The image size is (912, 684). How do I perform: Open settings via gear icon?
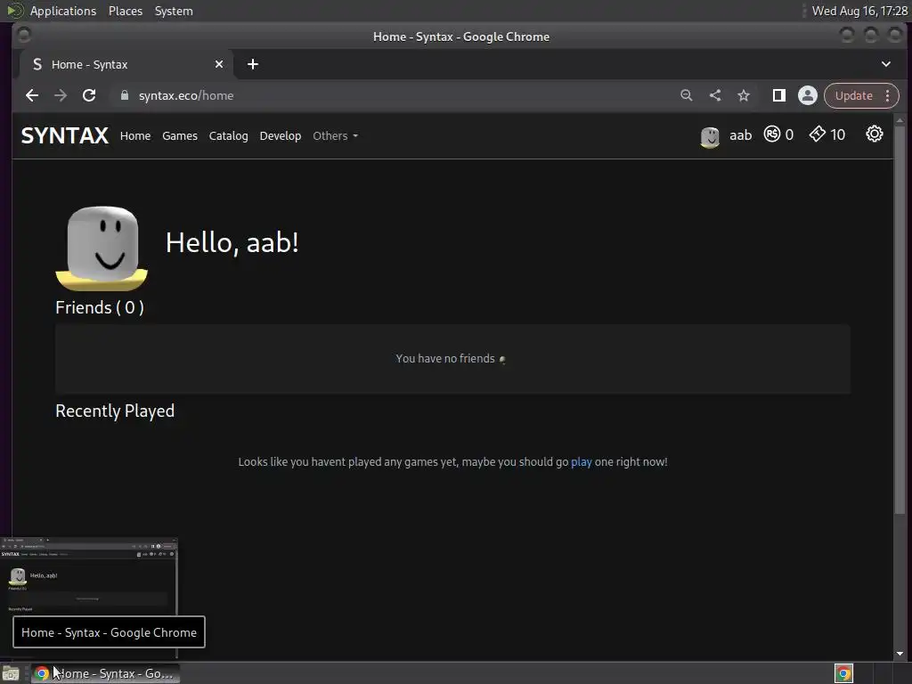pos(875,134)
